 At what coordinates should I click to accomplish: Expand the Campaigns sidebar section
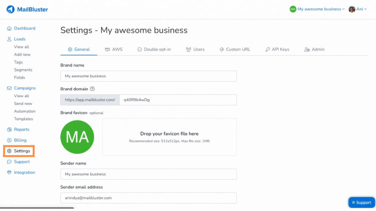25,88
